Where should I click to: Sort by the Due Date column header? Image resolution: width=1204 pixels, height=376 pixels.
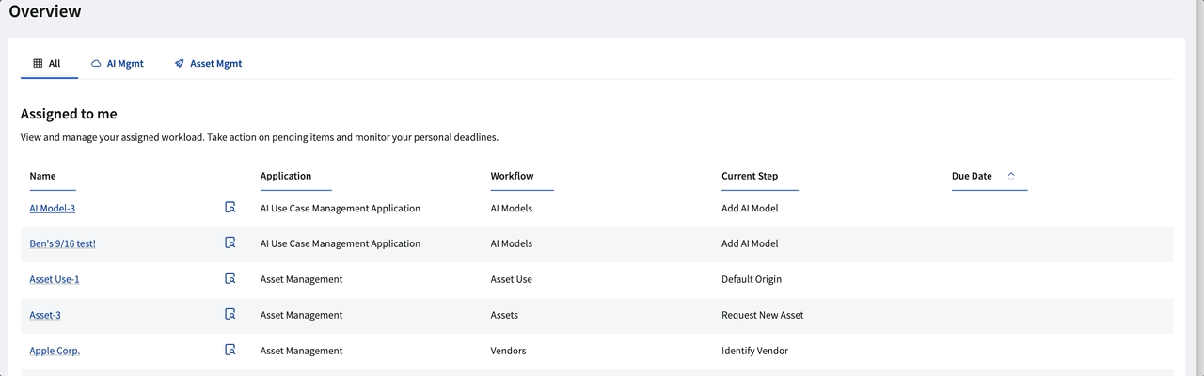pyautogui.click(x=972, y=176)
